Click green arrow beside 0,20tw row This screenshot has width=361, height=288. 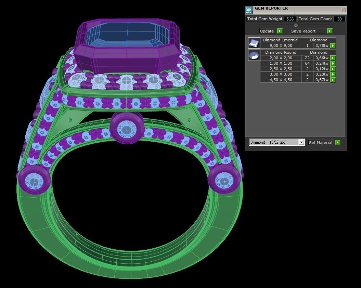tap(333, 75)
